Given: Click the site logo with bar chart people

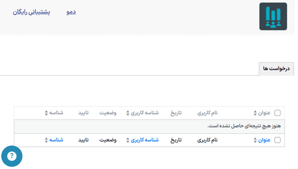Looking at the screenshot, I should click(x=273, y=16).
